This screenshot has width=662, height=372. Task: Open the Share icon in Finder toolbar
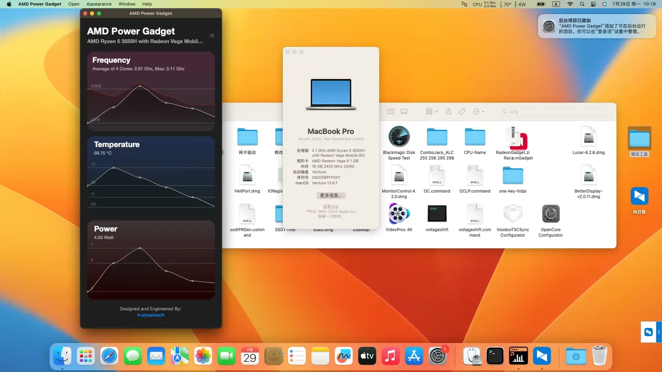click(x=448, y=112)
